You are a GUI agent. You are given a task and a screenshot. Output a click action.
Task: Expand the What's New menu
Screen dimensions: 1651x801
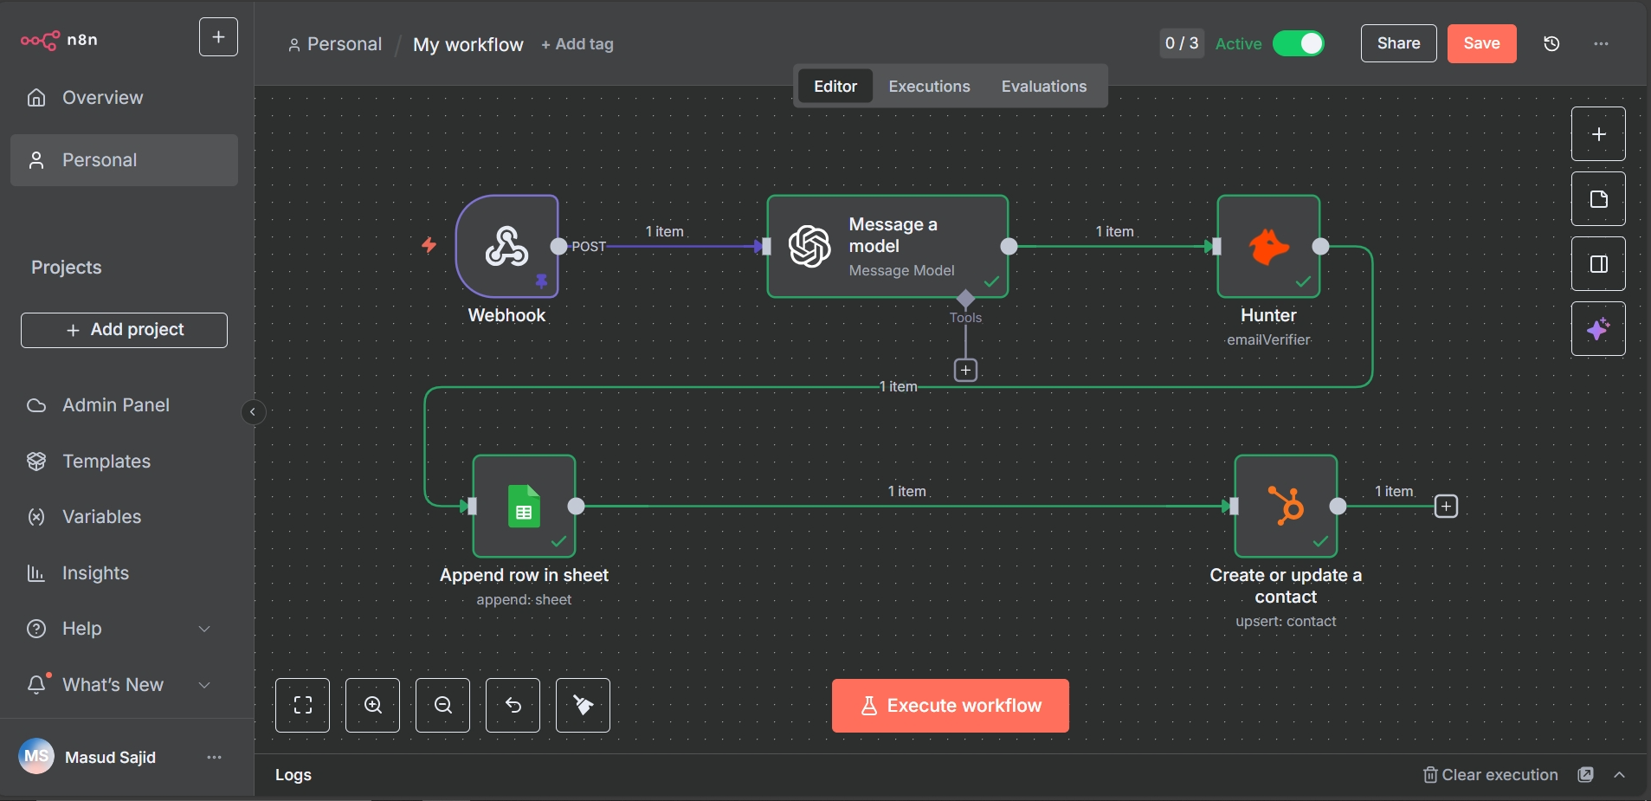tap(124, 685)
